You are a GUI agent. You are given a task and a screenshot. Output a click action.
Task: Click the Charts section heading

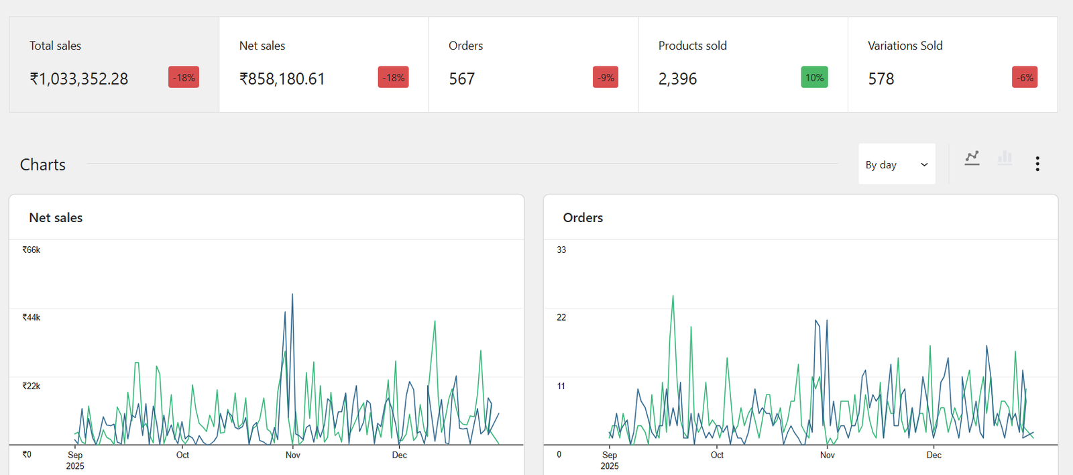point(43,165)
